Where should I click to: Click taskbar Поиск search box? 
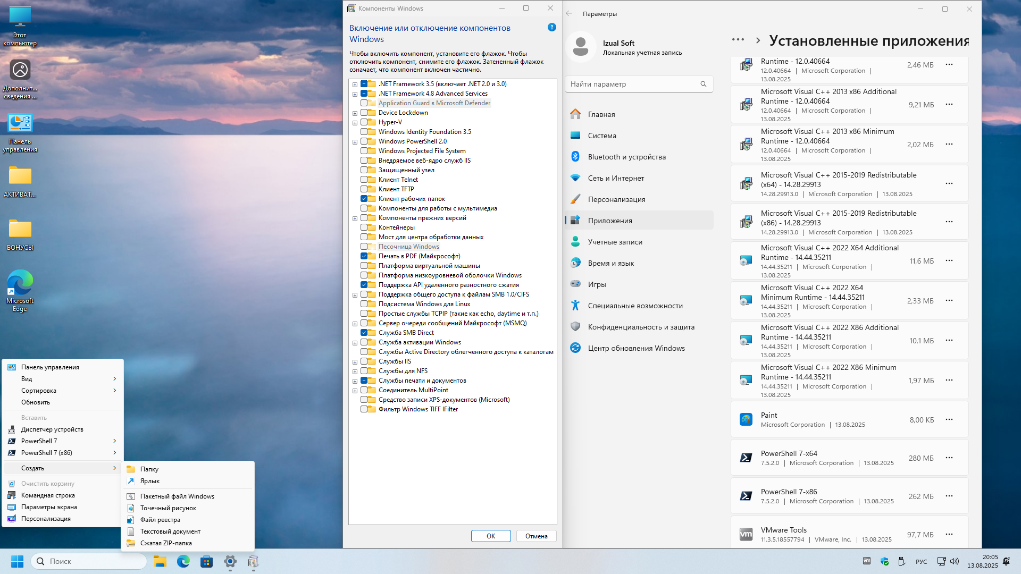89,561
